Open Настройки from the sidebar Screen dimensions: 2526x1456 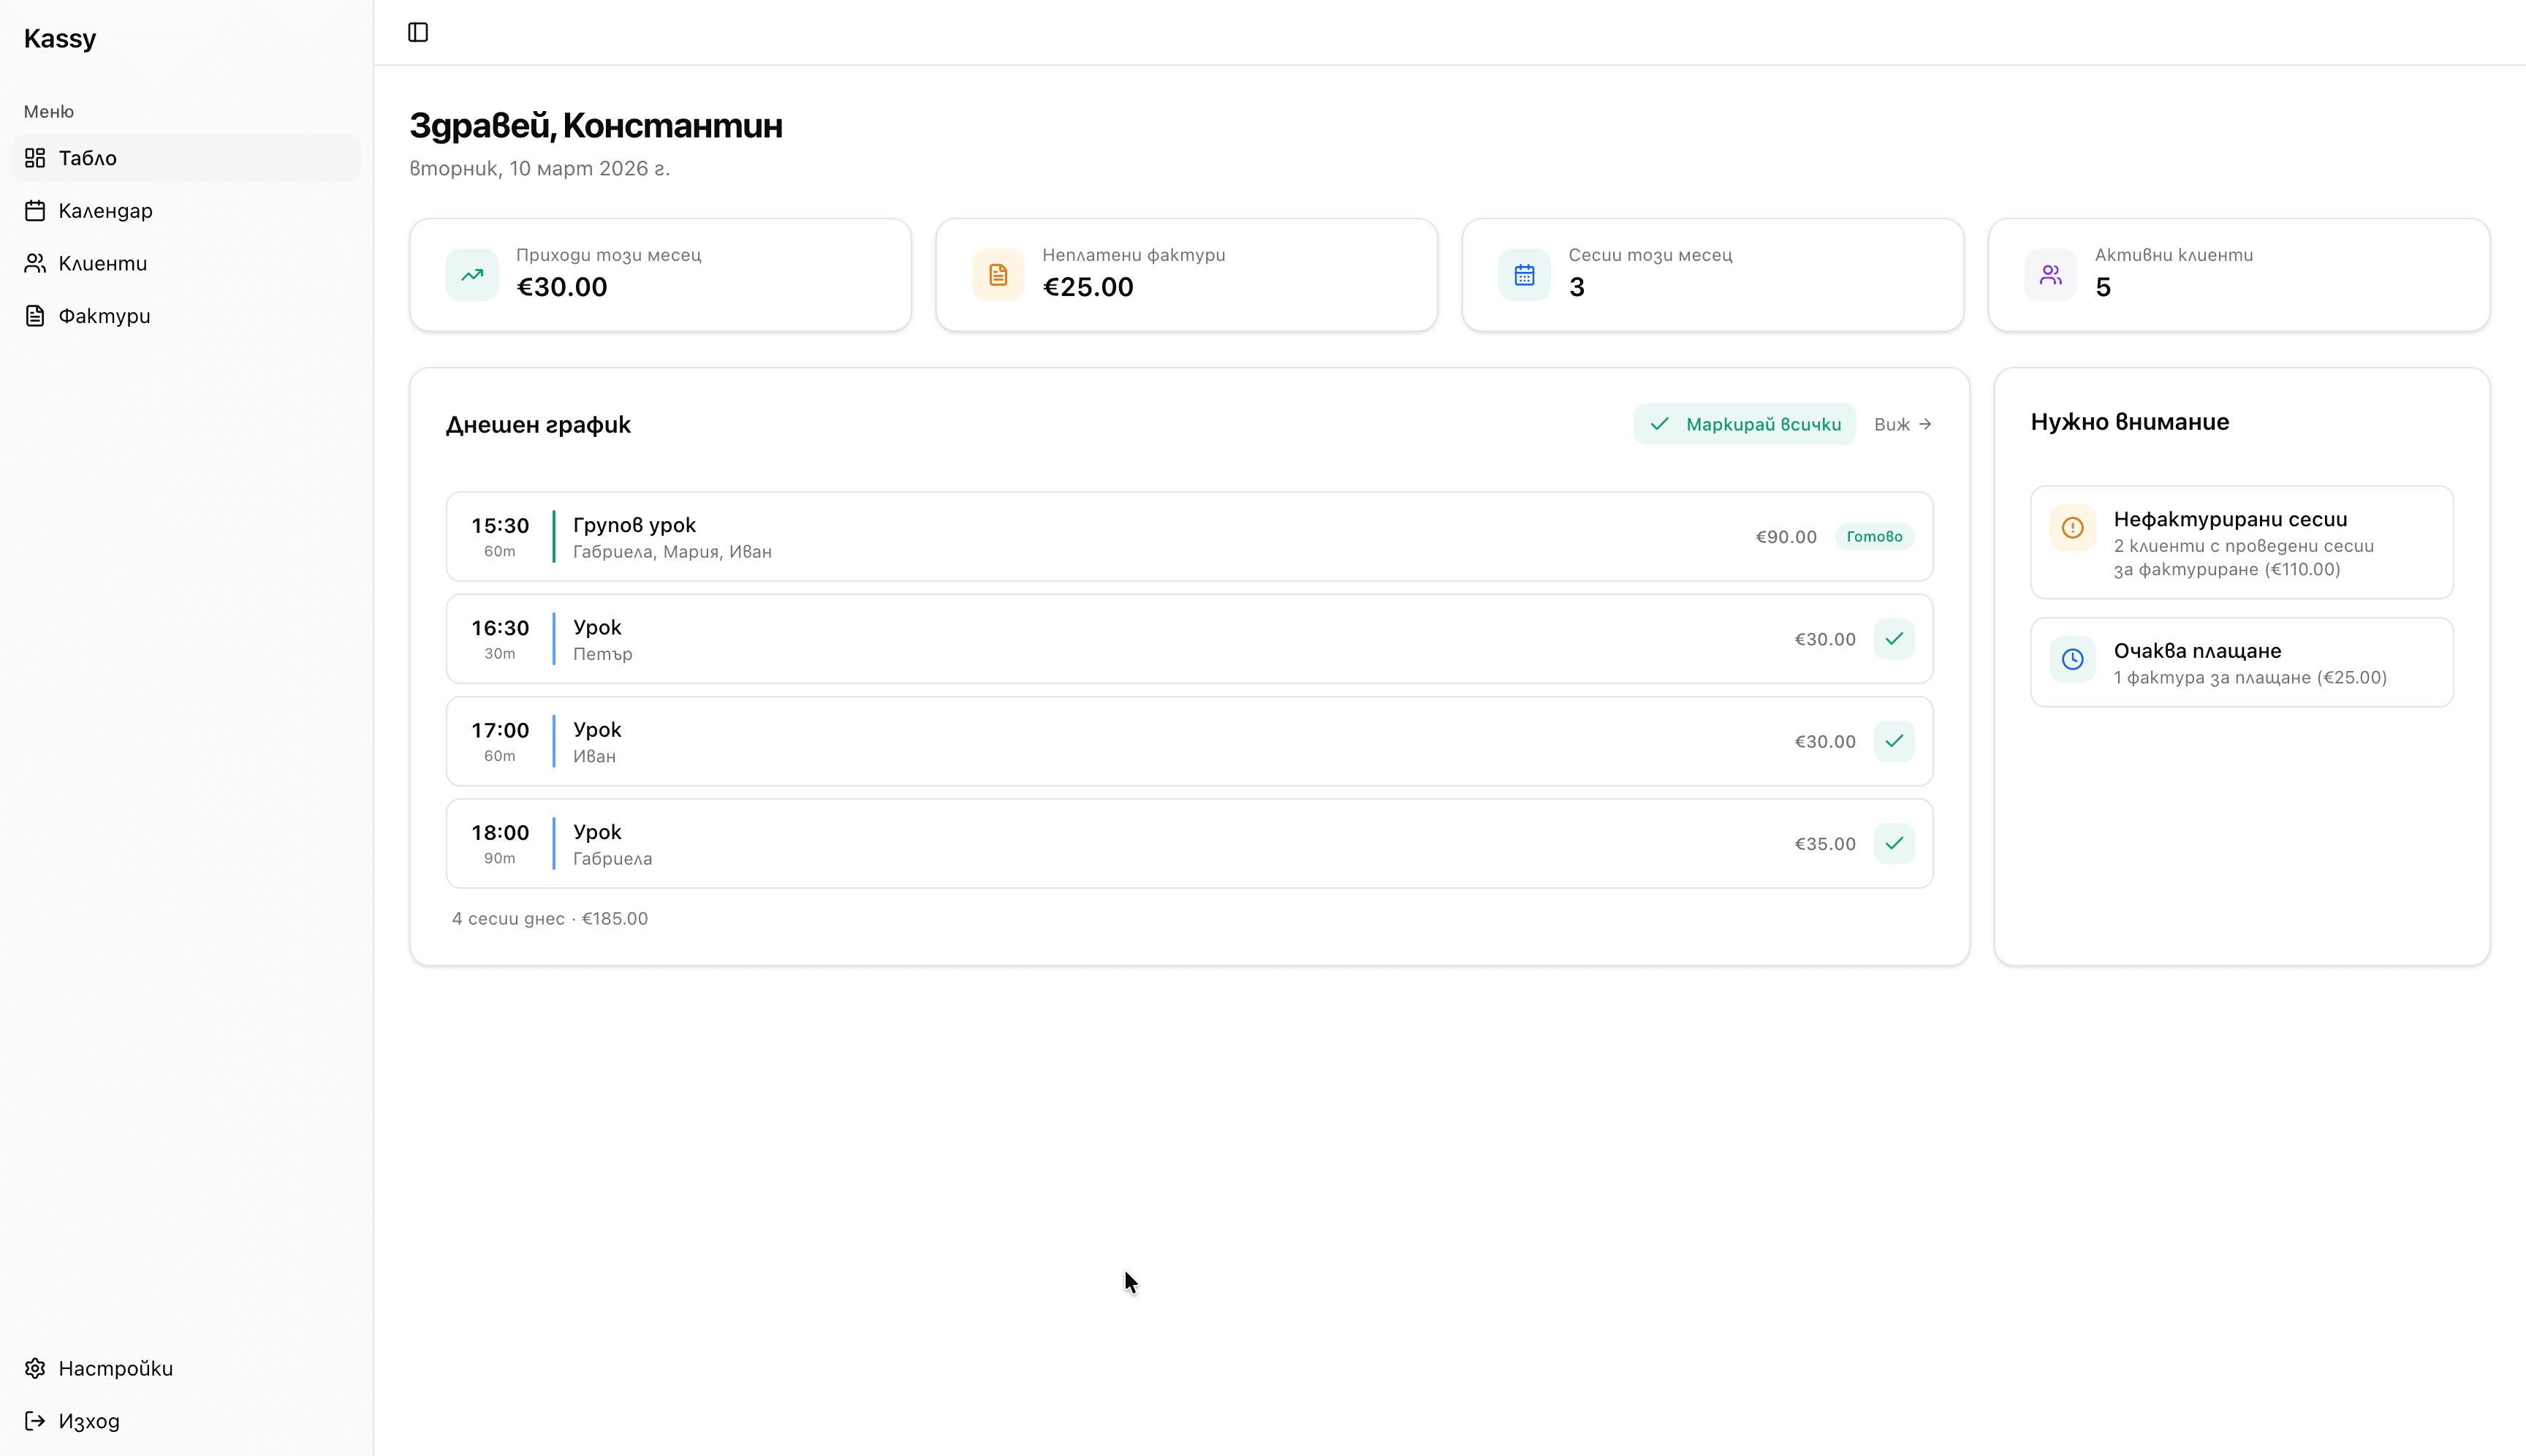(x=114, y=1368)
